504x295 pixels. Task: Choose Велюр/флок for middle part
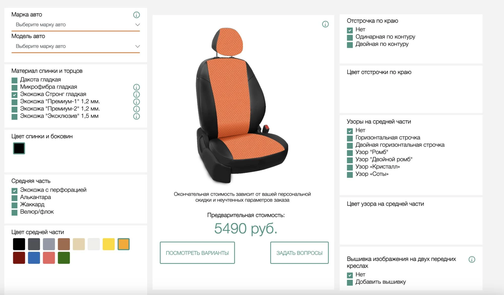click(x=14, y=213)
